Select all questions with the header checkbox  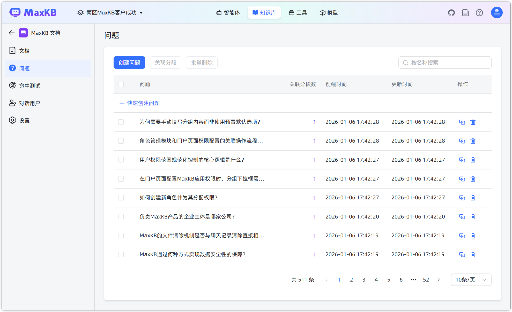pos(121,84)
